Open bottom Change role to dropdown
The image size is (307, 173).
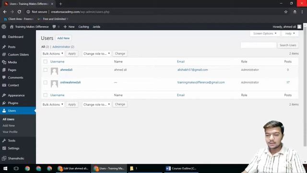96,104
